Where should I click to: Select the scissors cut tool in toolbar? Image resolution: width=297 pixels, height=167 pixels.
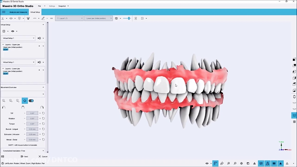(x=3, y=18)
